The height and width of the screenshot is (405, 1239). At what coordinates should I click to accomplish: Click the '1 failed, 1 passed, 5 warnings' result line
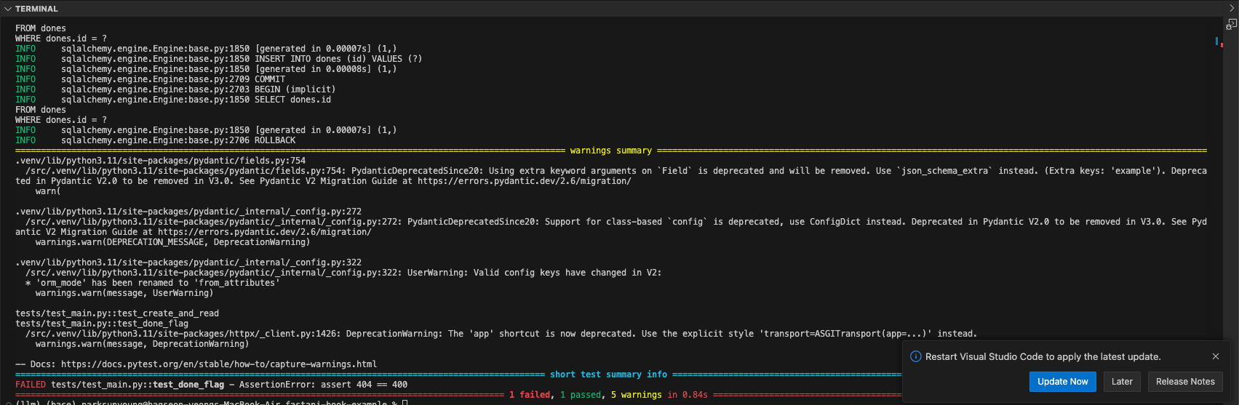point(608,395)
